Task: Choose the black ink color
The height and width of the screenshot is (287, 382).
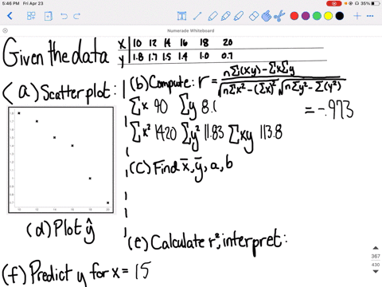Action: tap(340, 16)
